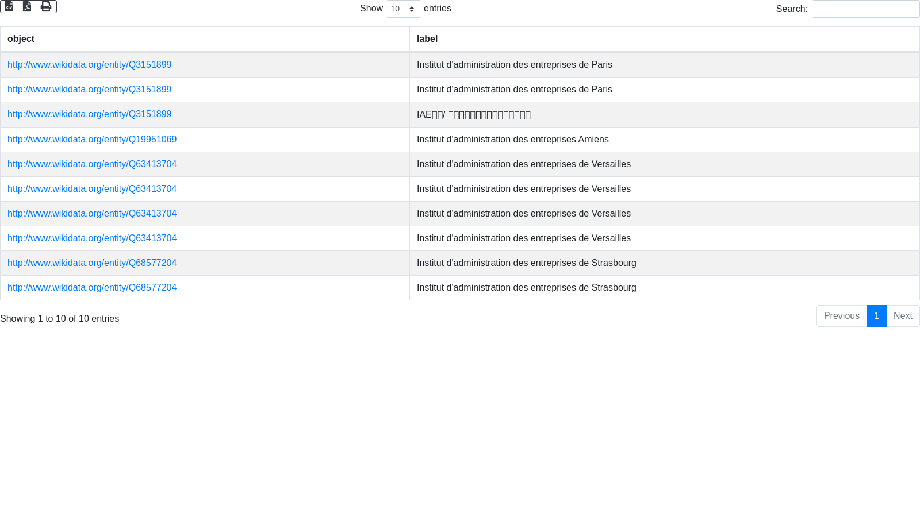Open the topmost Q3151899 entity link
This screenshot has height=517, width=920.
coord(89,65)
